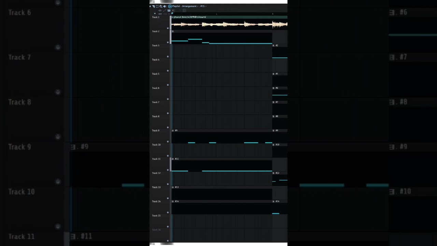Select the audio waveform clip filter icon
The width and height of the screenshot is (437, 246).
pos(160,11)
